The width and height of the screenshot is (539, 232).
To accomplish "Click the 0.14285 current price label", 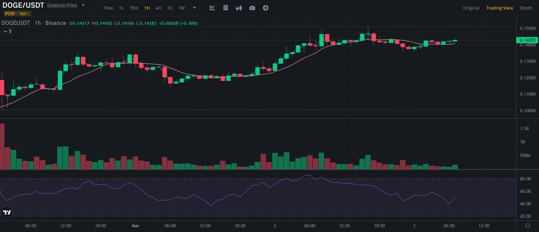I will tap(527, 40).
